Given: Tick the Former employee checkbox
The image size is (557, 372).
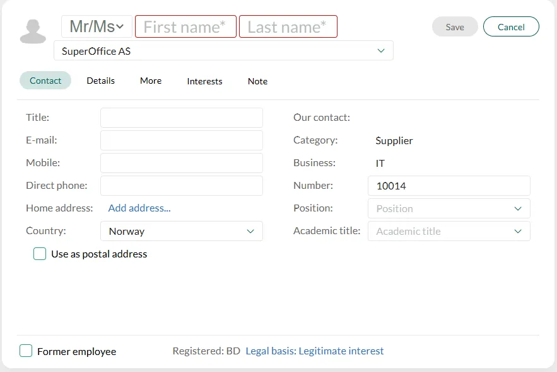Looking at the screenshot, I should [x=26, y=351].
